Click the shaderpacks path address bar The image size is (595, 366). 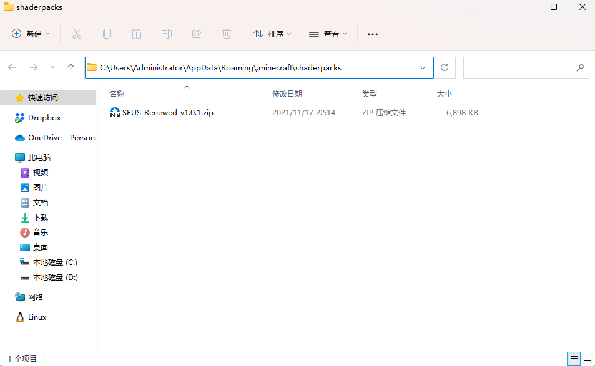[259, 67]
